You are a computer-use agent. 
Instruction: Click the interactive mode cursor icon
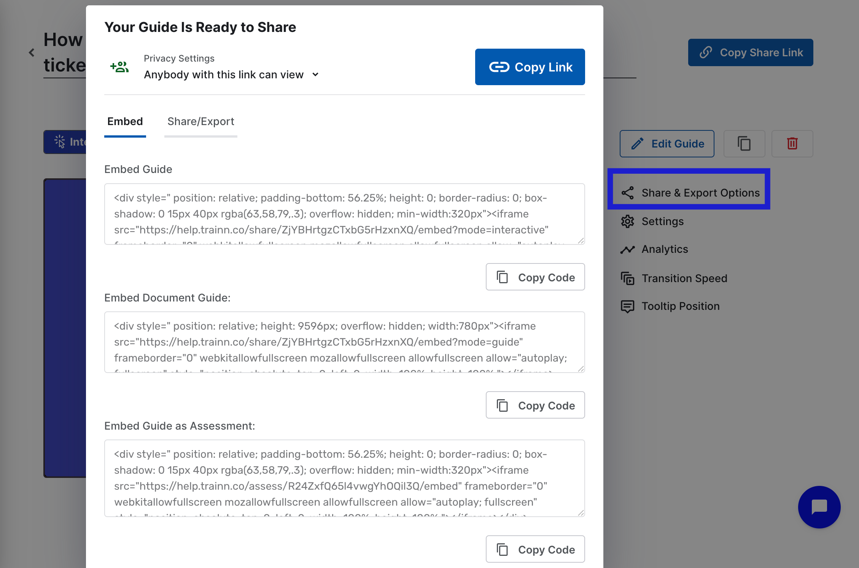tap(60, 141)
